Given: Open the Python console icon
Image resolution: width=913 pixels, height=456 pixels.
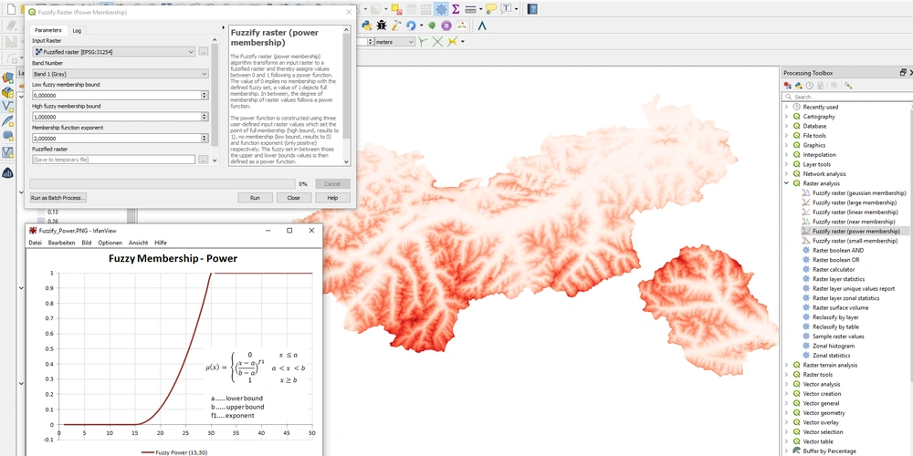Looking at the screenshot, I should (367, 25).
